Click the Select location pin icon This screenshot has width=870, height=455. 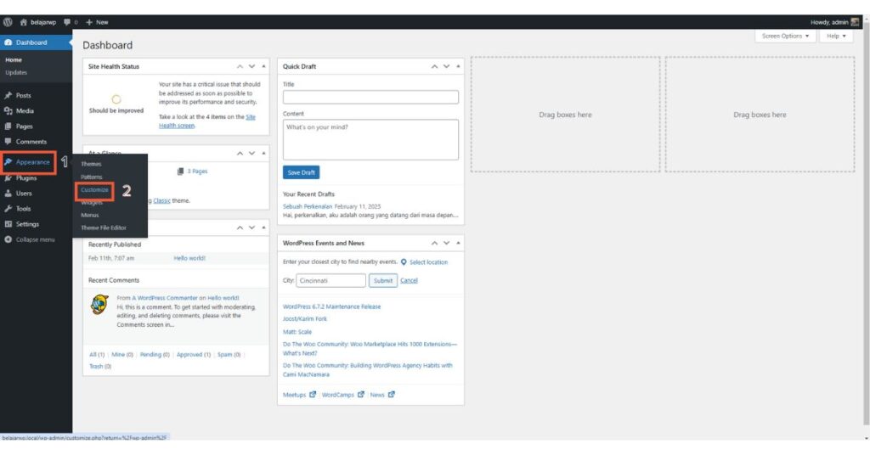404,262
